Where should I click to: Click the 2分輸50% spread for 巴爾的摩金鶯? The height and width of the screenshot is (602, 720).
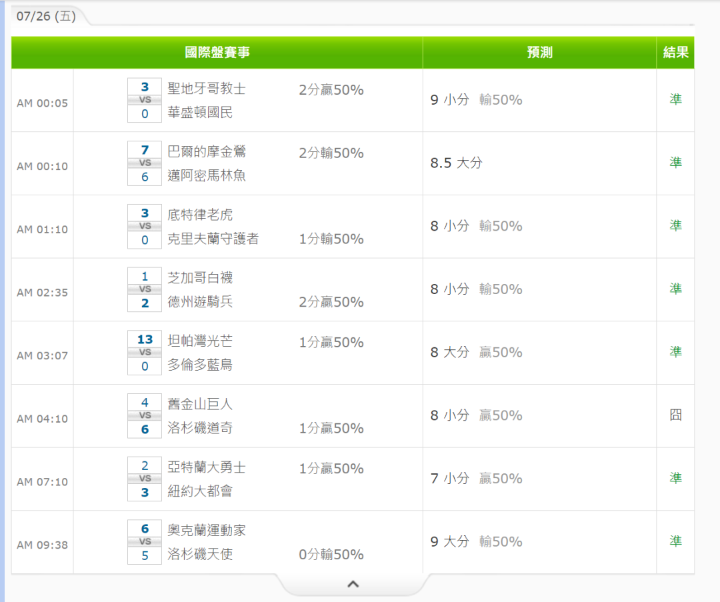click(x=331, y=153)
